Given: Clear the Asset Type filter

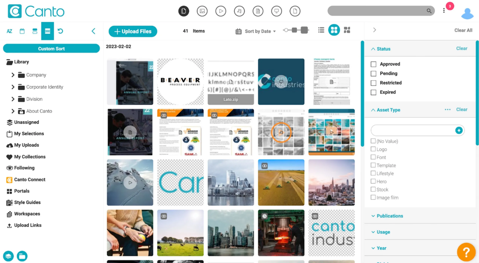Looking at the screenshot, I should tap(462, 110).
